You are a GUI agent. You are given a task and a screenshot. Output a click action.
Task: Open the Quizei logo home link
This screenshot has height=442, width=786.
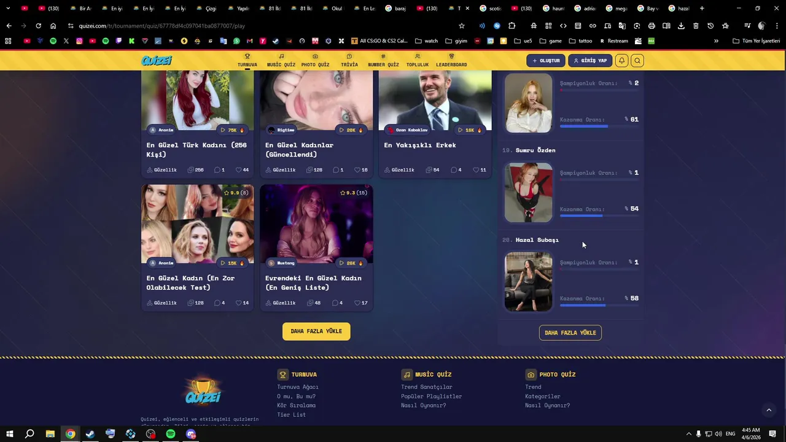pos(157,60)
